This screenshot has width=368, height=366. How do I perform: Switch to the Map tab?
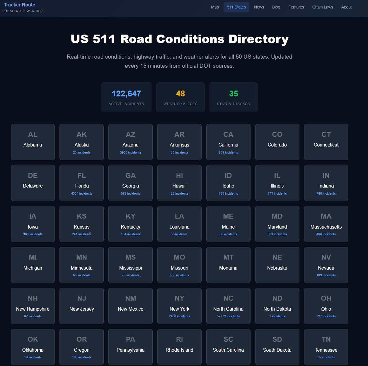click(215, 7)
